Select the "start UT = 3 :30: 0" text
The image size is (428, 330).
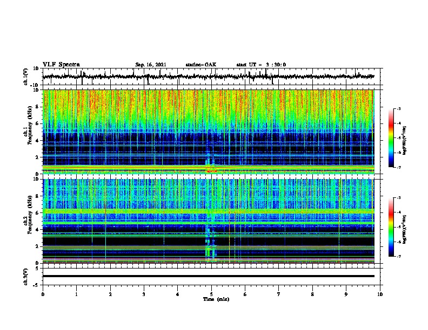click(261, 65)
